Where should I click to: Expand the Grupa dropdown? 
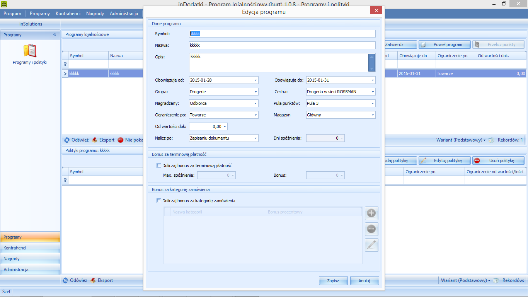click(255, 92)
